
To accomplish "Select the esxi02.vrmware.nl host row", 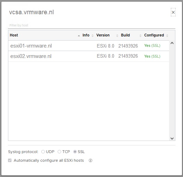I will point(89,56).
